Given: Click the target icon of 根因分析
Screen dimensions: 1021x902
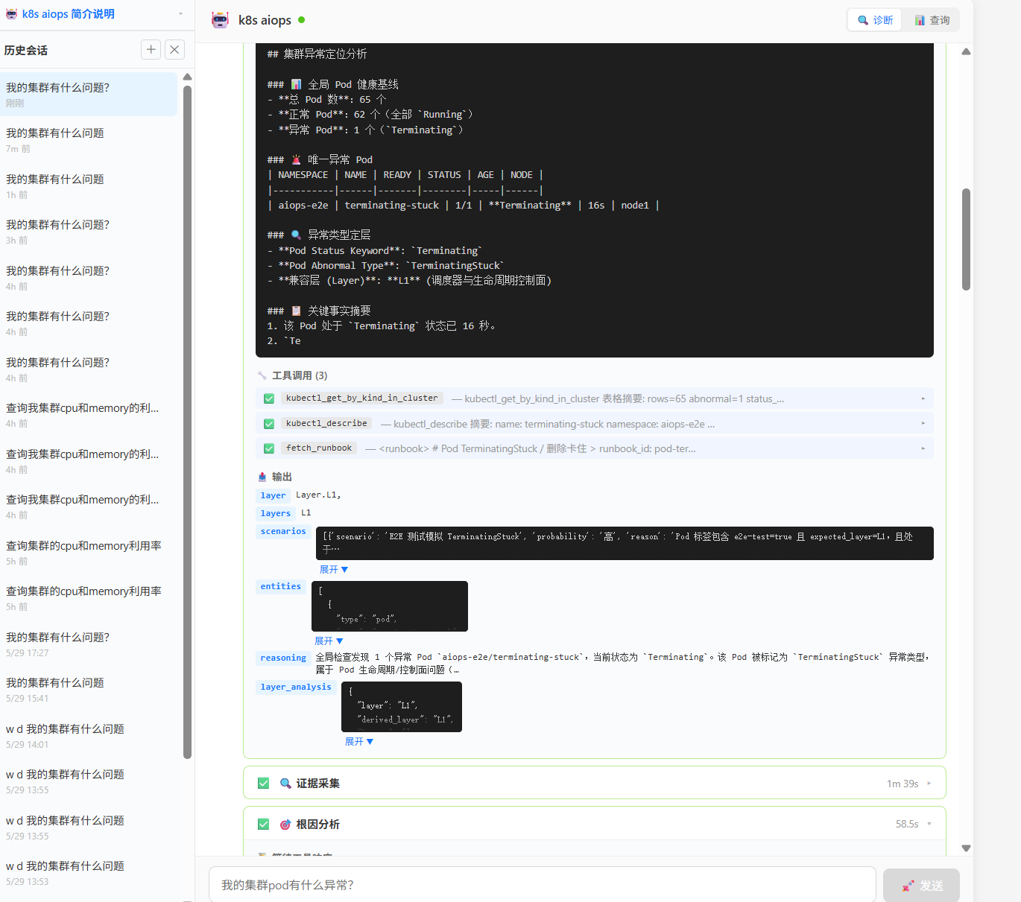Looking at the screenshot, I should pos(285,824).
